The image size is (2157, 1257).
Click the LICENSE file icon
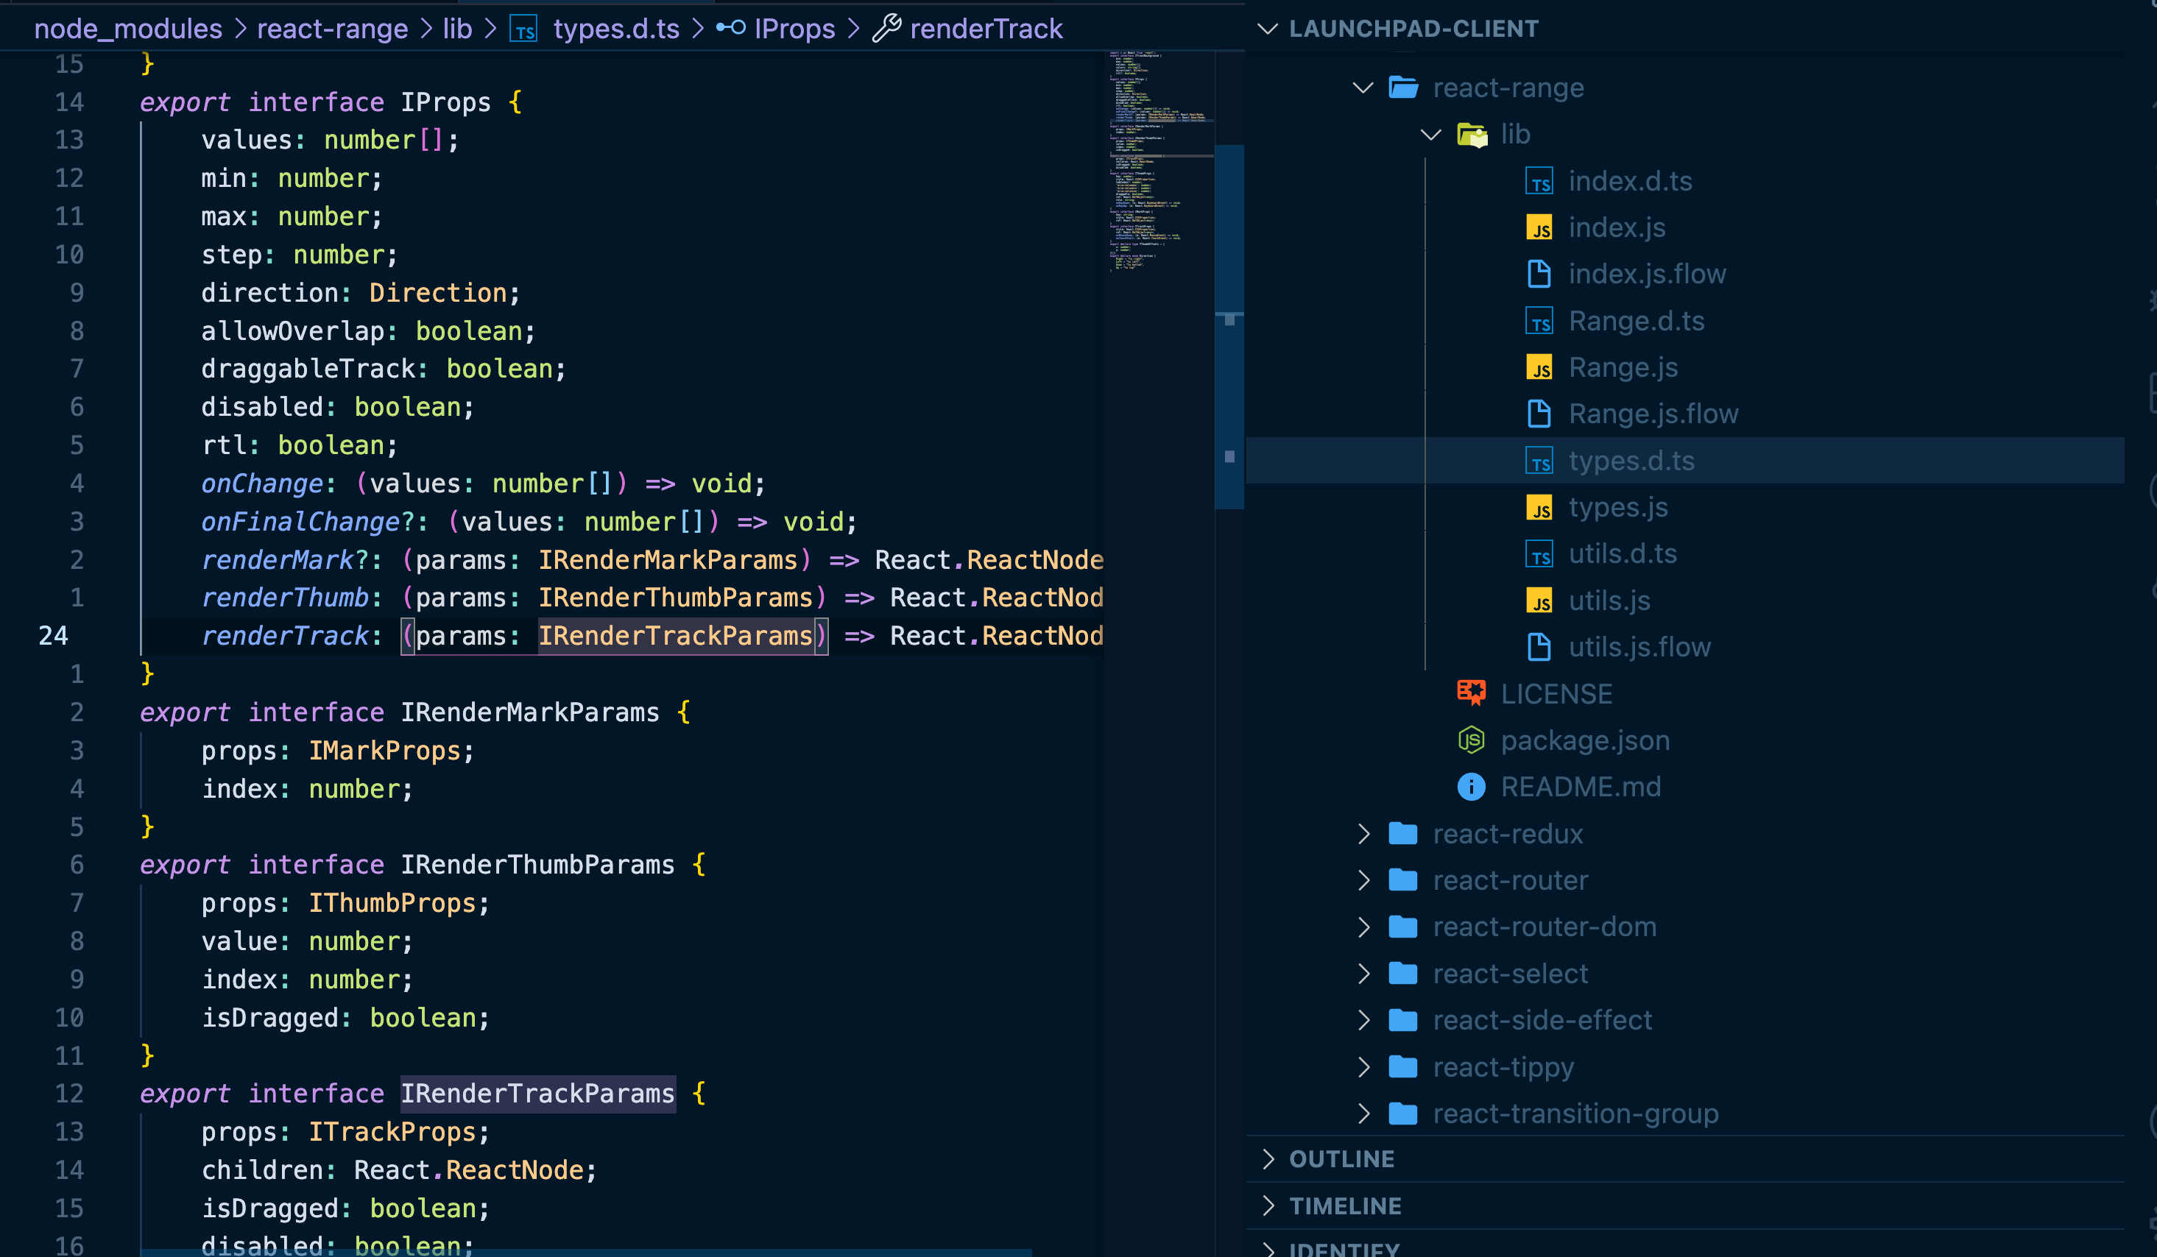pyautogui.click(x=1471, y=693)
